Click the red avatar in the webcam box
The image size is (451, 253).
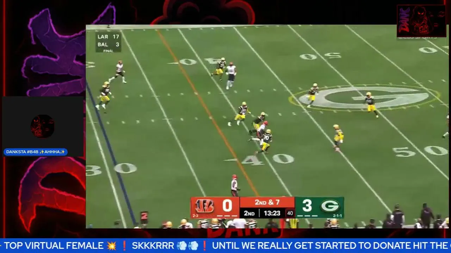tap(43, 126)
